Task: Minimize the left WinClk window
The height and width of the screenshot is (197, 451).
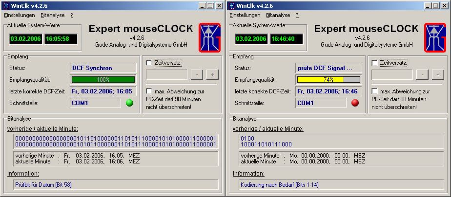Action: pos(203,6)
